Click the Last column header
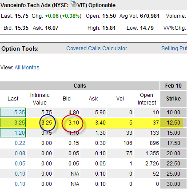 click(13, 99)
